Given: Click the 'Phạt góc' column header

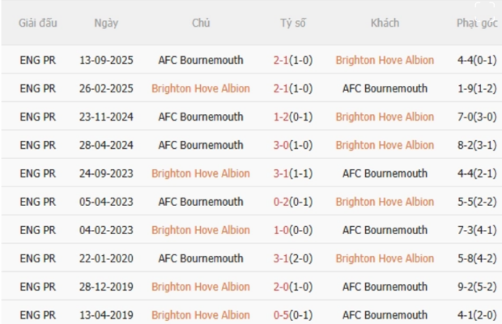Looking at the screenshot, I should [x=476, y=23].
